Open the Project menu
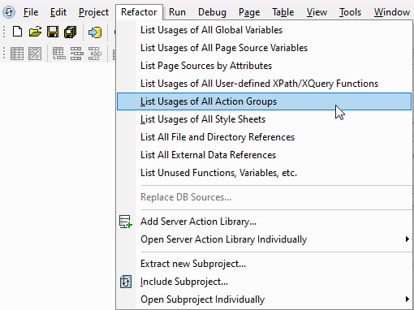This screenshot has height=310, width=414. [x=93, y=12]
